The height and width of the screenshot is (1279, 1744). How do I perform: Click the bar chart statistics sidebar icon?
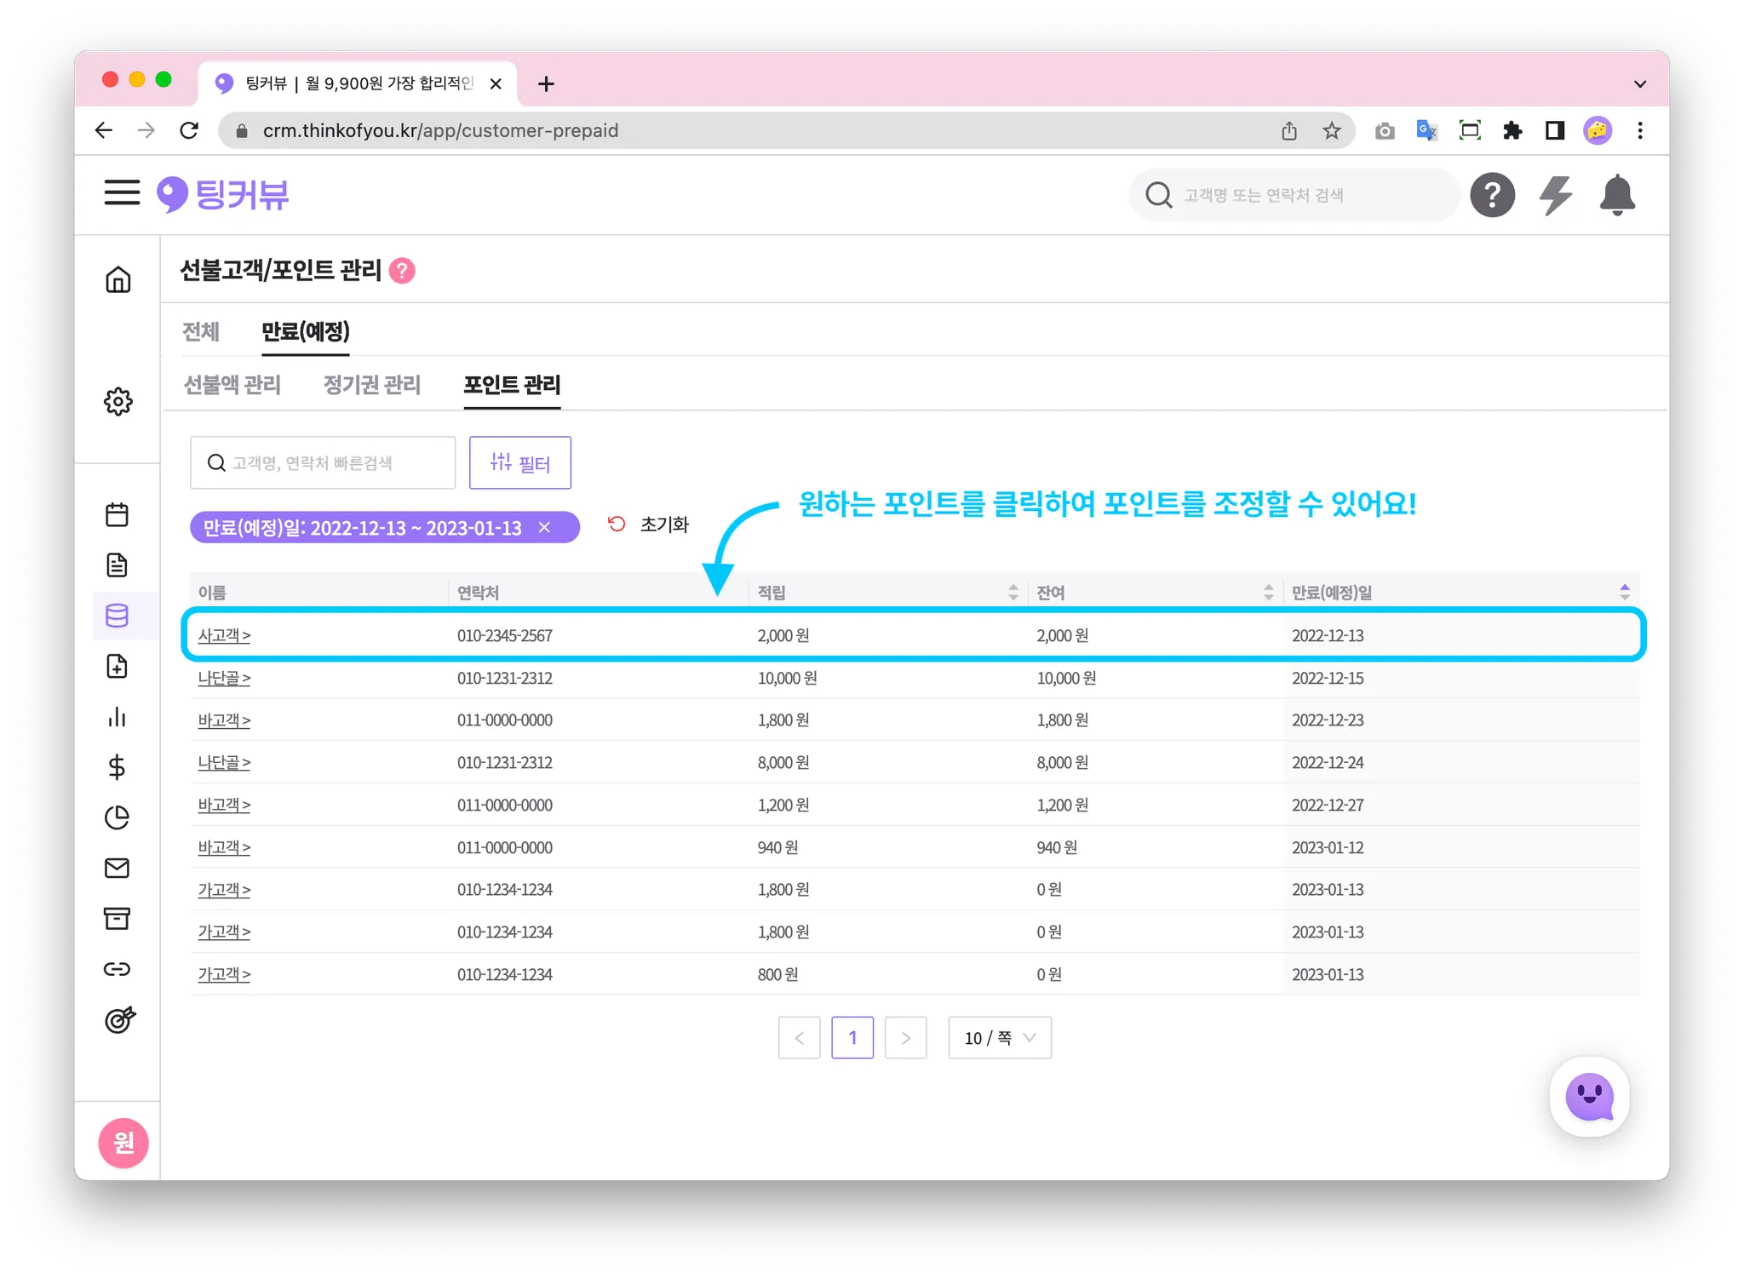click(x=118, y=717)
